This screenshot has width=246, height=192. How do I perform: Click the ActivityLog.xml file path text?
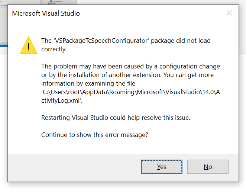click(130, 96)
